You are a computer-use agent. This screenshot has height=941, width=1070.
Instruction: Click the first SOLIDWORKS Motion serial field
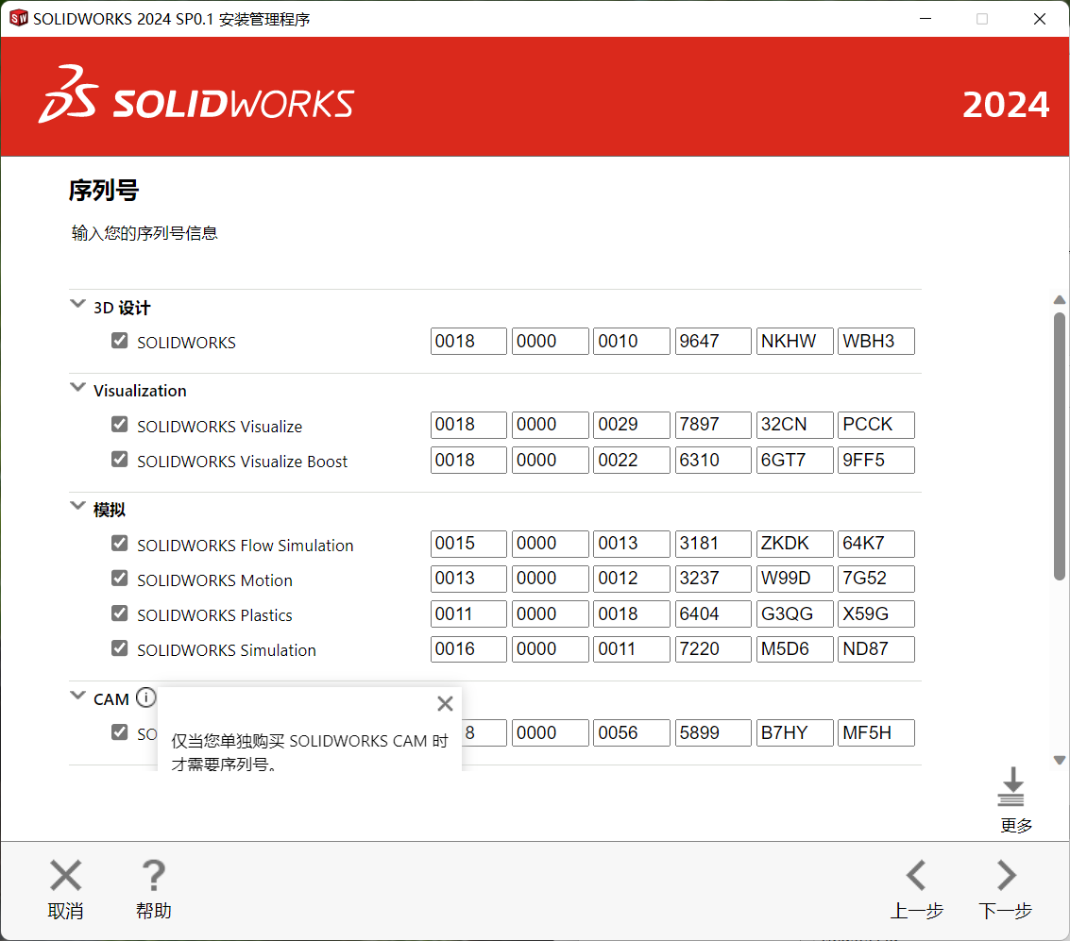[x=468, y=579]
